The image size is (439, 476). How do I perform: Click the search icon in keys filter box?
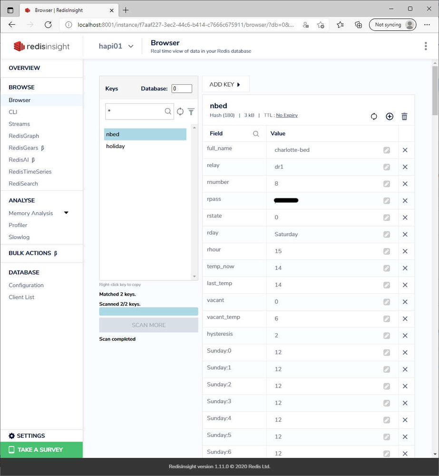[x=168, y=111]
